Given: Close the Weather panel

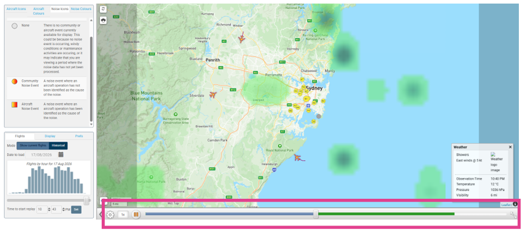Looking at the screenshot, I should [x=511, y=147].
